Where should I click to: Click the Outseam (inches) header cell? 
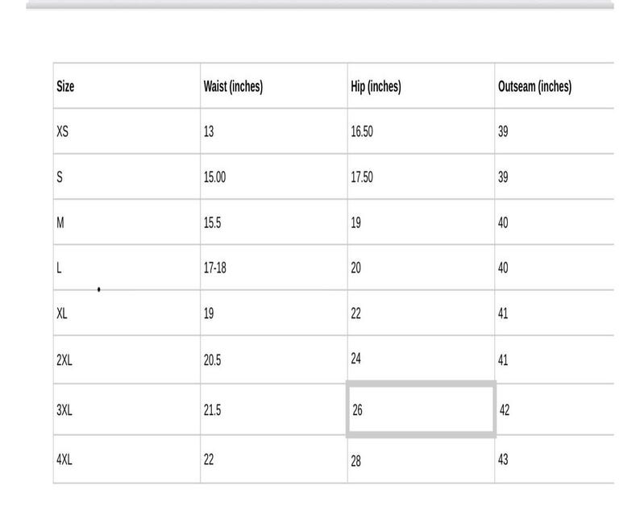(x=555, y=85)
